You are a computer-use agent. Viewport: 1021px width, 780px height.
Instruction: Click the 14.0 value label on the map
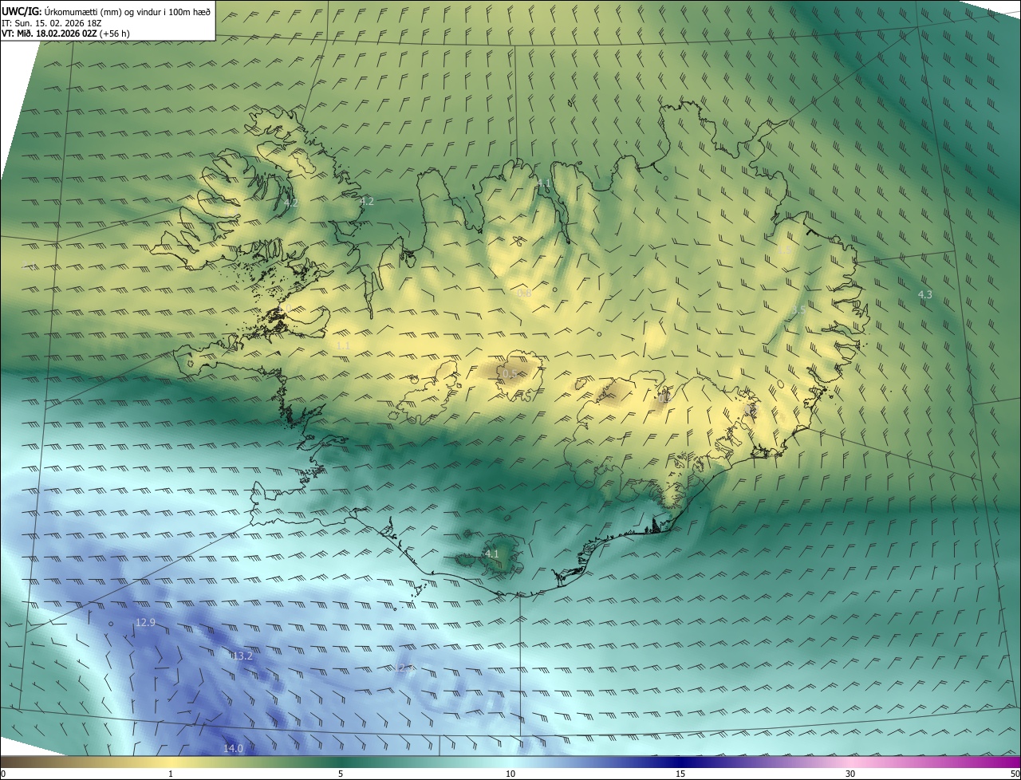[233, 748]
